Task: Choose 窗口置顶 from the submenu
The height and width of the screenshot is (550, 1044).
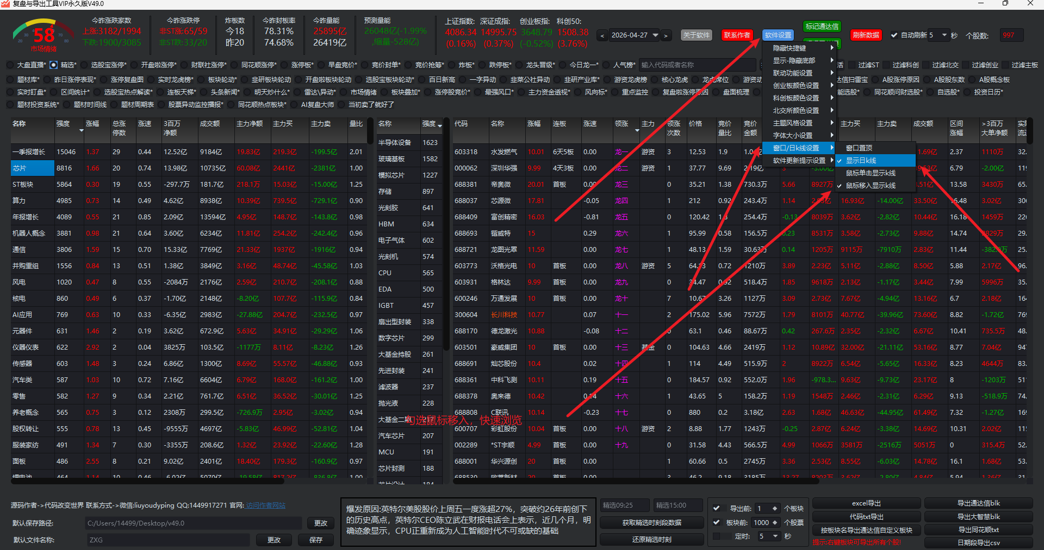Action: [x=859, y=148]
